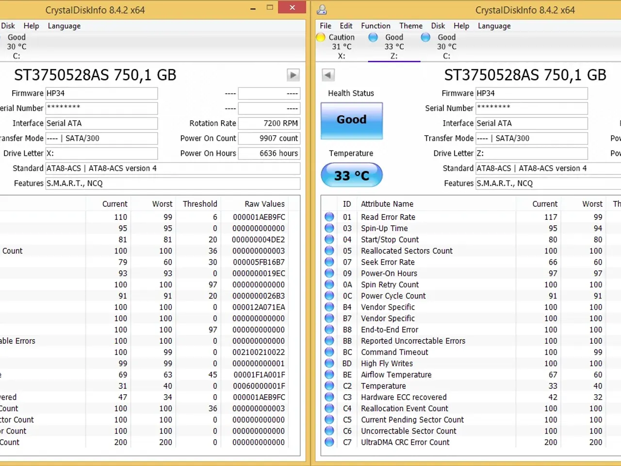
Task: Click the 33 °C temperature button
Action: pos(352,175)
